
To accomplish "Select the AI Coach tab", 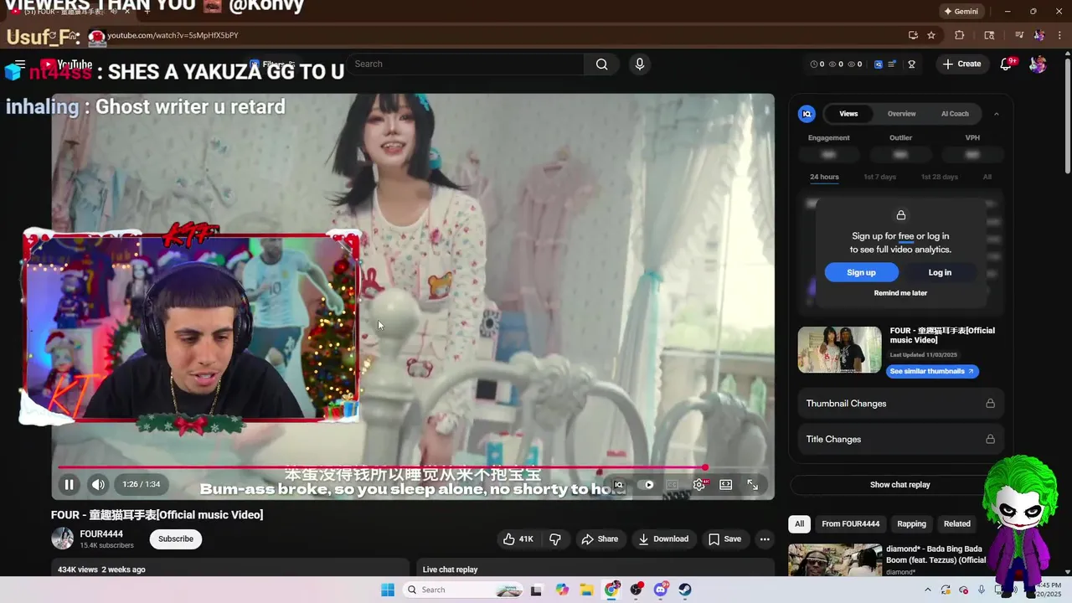I will [x=955, y=114].
